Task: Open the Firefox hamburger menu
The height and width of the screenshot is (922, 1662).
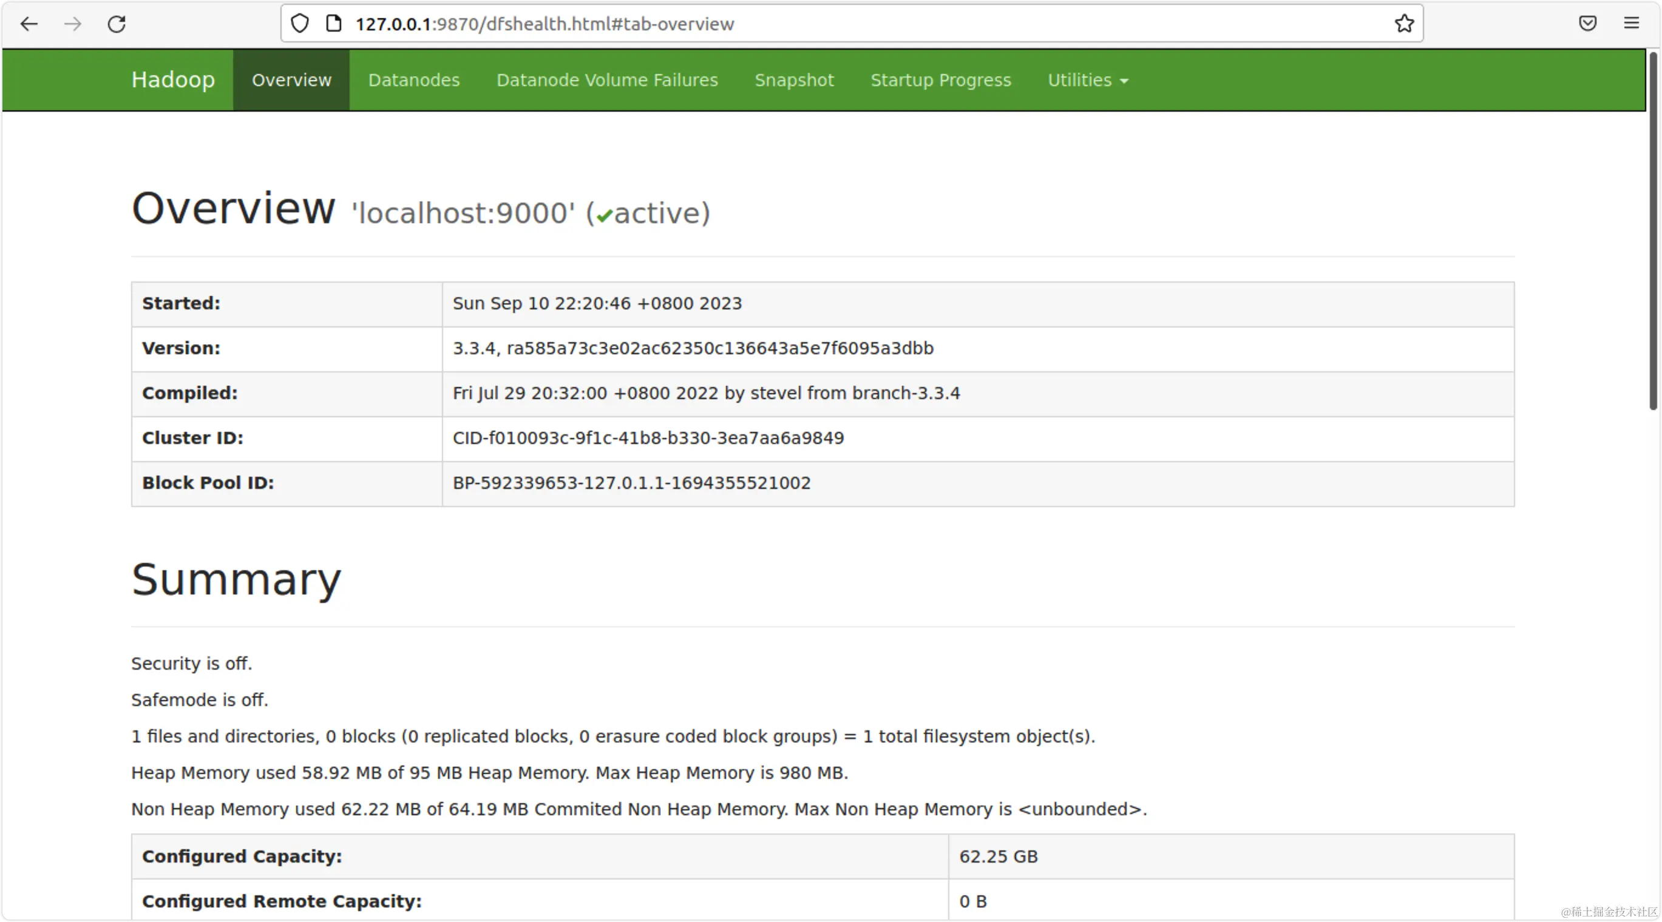Action: pyautogui.click(x=1632, y=24)
